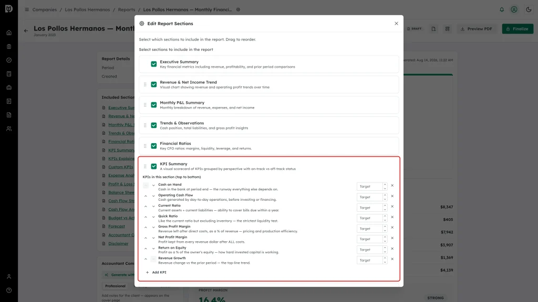This screenshot has height=302, width=538.
Task: Click drag handle of Trends & Observations
Action: pyautogui.click(x=145, y=125)
